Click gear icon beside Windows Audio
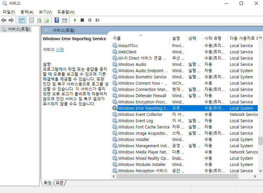 point(115,64)
